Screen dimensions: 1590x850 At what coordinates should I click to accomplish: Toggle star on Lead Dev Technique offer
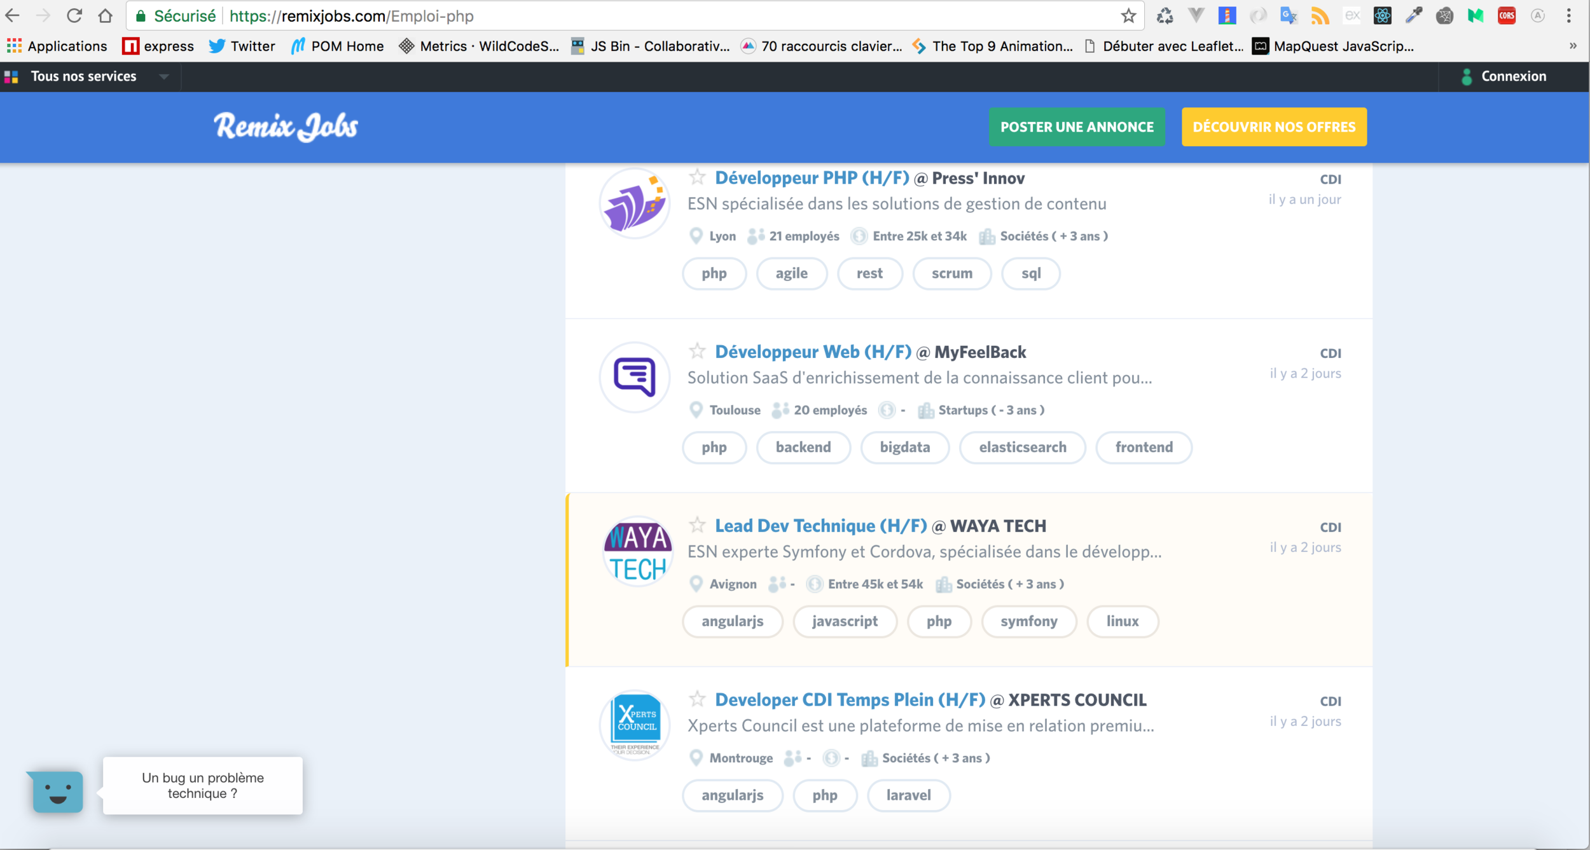coord(697,525)
